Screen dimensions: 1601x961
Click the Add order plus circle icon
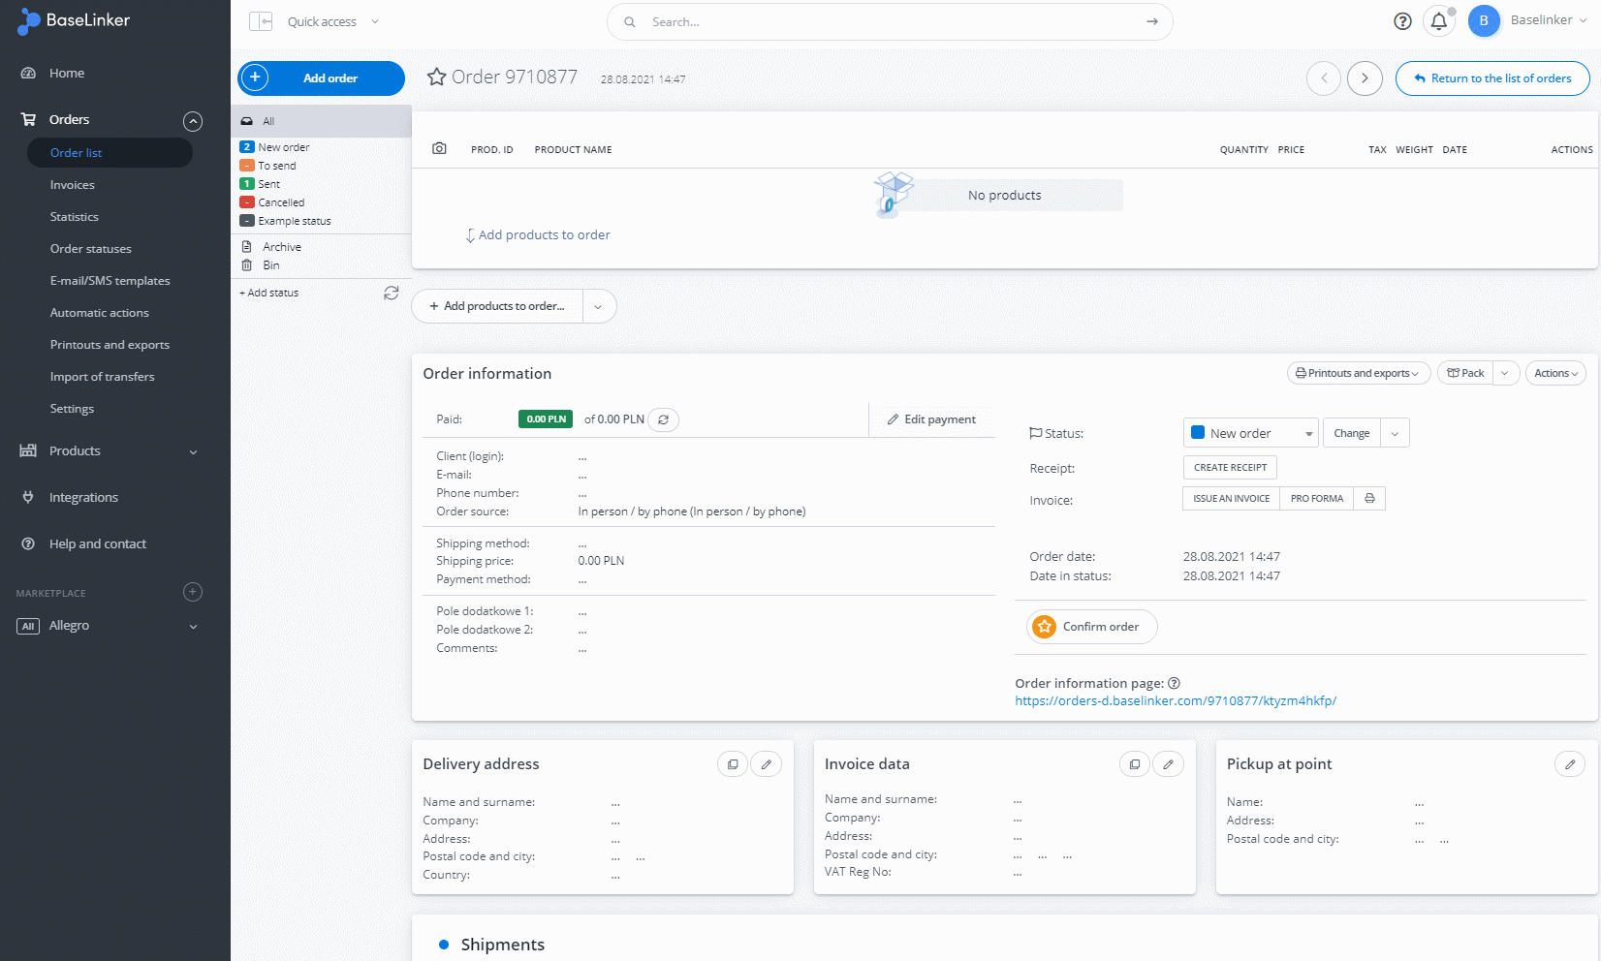[255, 77]
